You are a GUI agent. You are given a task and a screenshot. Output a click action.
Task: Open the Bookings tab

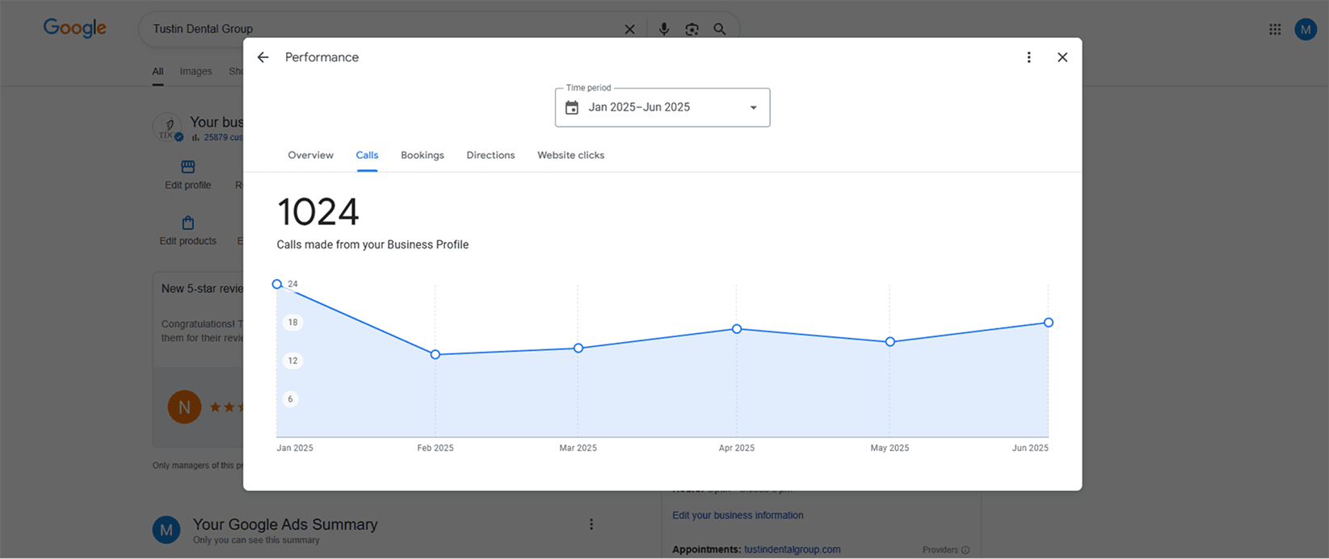click(423, 155)
